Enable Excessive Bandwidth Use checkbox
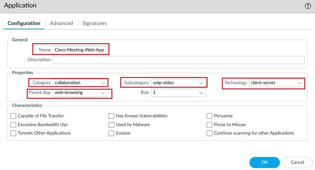Image resolution: width=315 pixels, height=170 pixels. coord(13,125)
